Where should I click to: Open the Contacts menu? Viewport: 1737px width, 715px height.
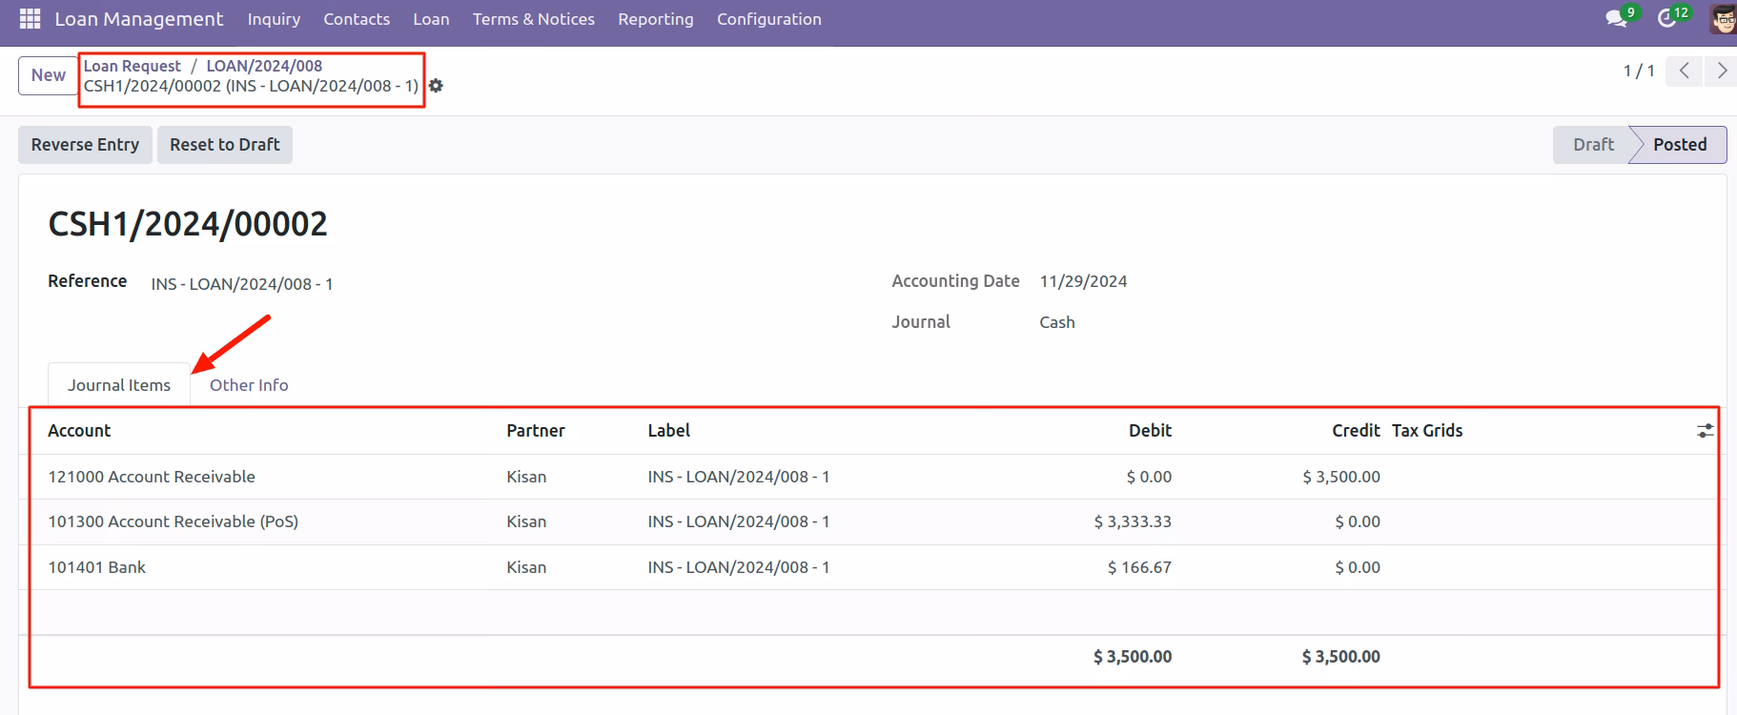click(x=357, y=19)
